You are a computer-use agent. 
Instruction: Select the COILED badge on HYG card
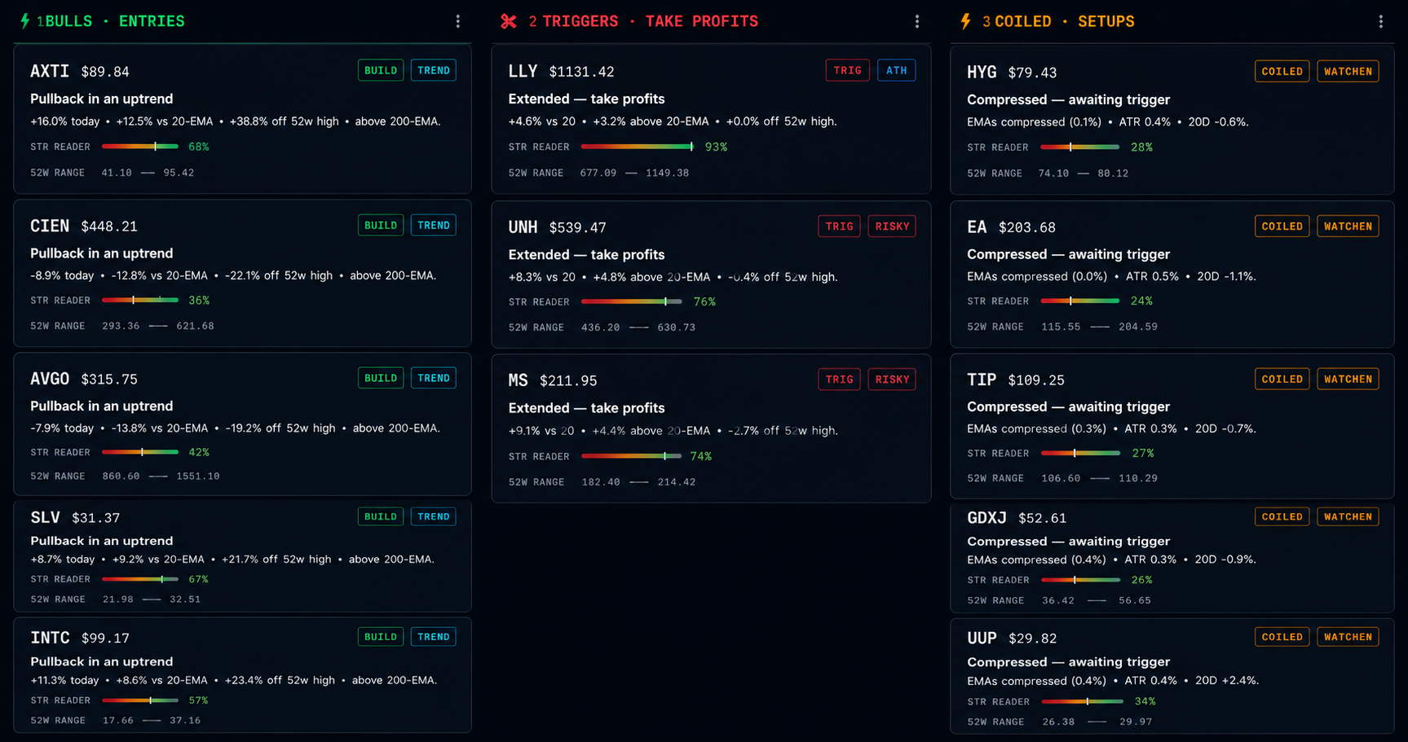[1282, 72]
